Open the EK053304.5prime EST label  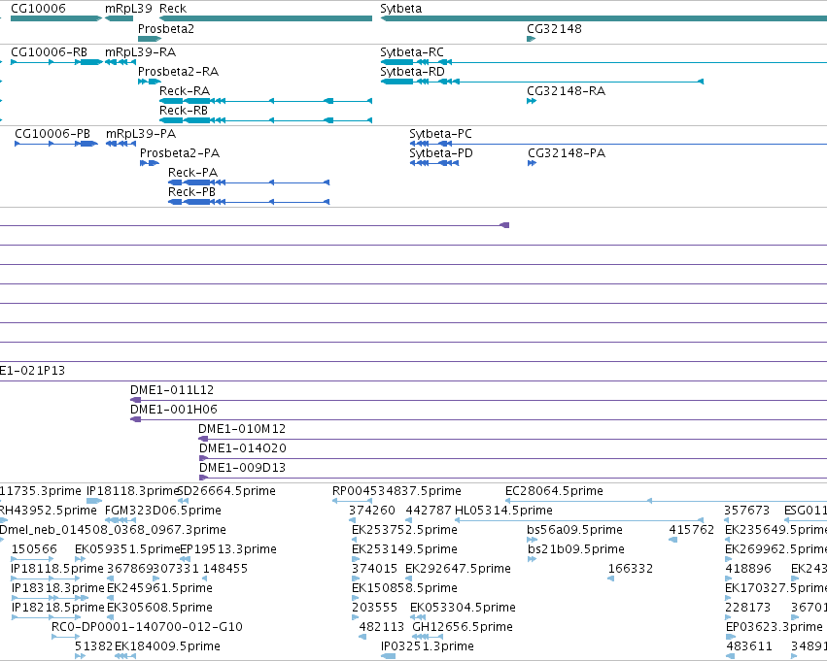pos(463,608)
